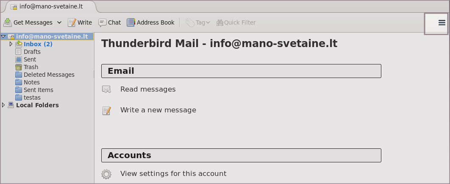Open the Get Messages dropdown arrow
This screenshot has height=184, width=450.
59,22
